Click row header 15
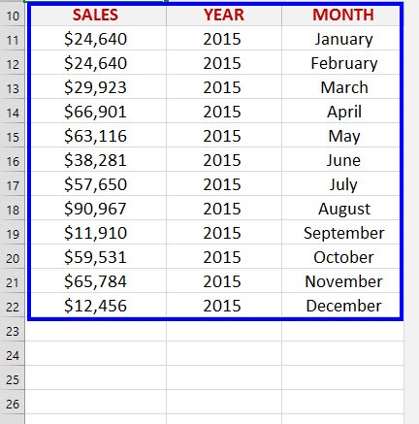Screen dimensions: 419x424 coord(13,136)
